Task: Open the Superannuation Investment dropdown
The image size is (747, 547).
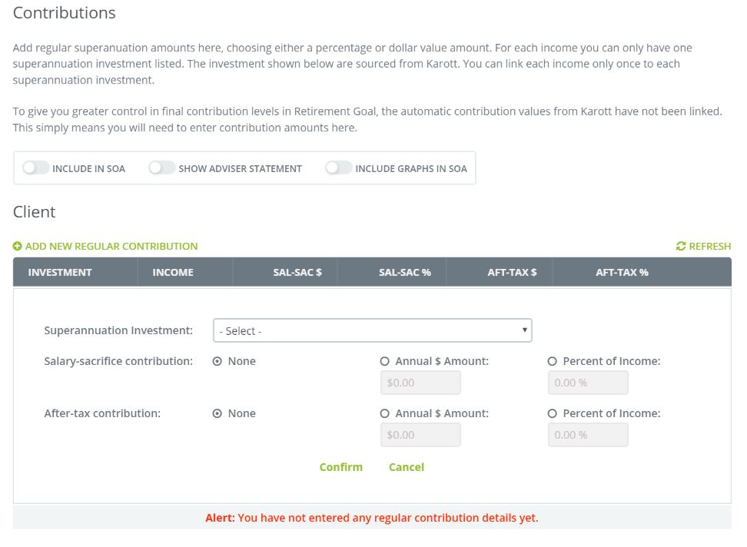Action: 372,331
